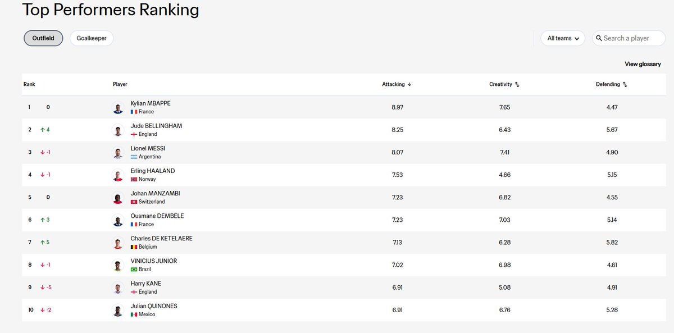Image resolution: width=674 pixels, height=333 pixels.
Task: Click Bellingham's attacking score 8.25
Action: (397, 130)
